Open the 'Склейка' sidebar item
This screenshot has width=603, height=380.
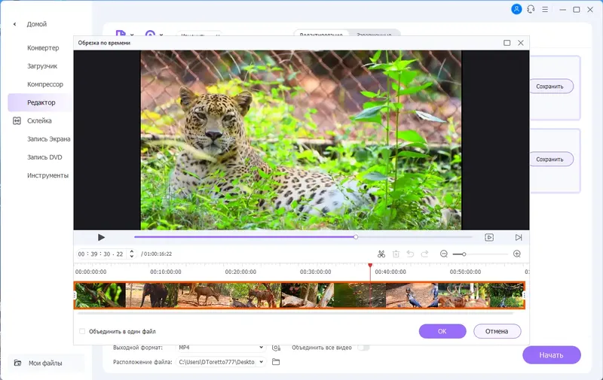point(39,121)
